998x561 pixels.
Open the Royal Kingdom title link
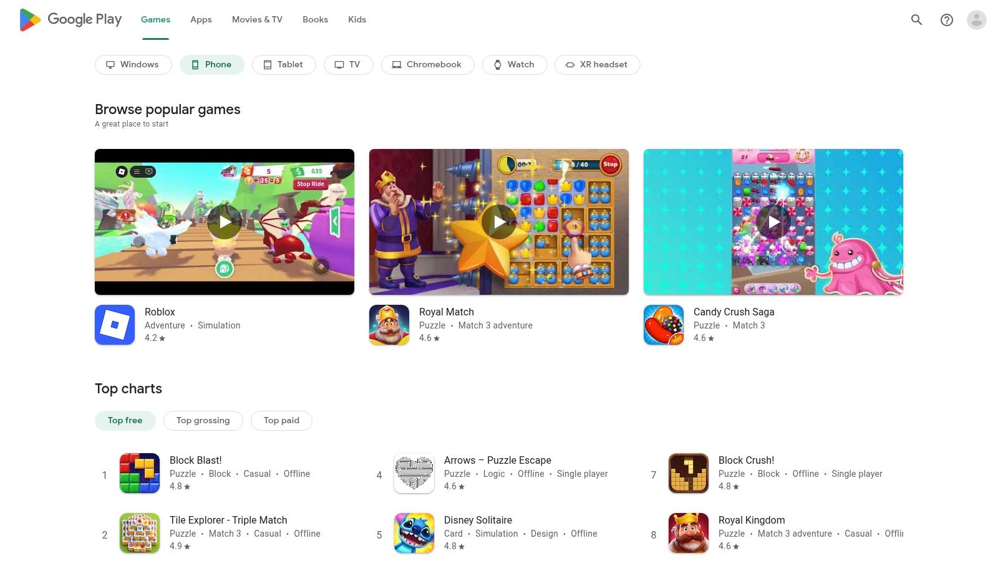[752, 520]
